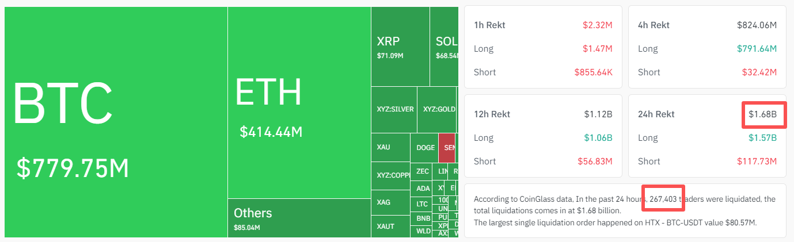Open the XRP liquidation tile
The height and width of the screenshot is (242, 794).
click(x=400, y=46)
